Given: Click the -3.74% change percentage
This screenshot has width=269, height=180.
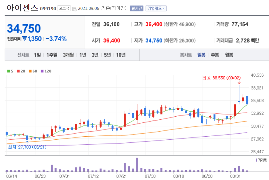Looking at the screenshot, I should (56, 39).
